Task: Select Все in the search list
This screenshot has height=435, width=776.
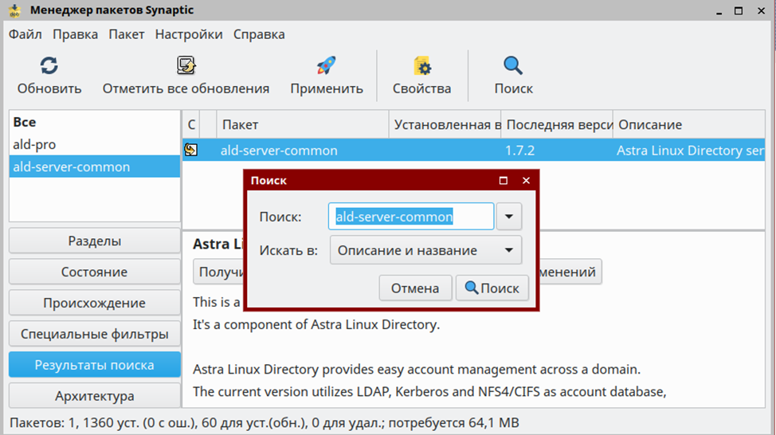Action: tap(95, 122)
